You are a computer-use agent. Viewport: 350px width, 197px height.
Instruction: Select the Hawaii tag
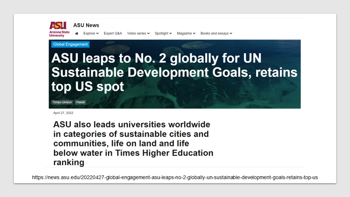coord(80,102)
